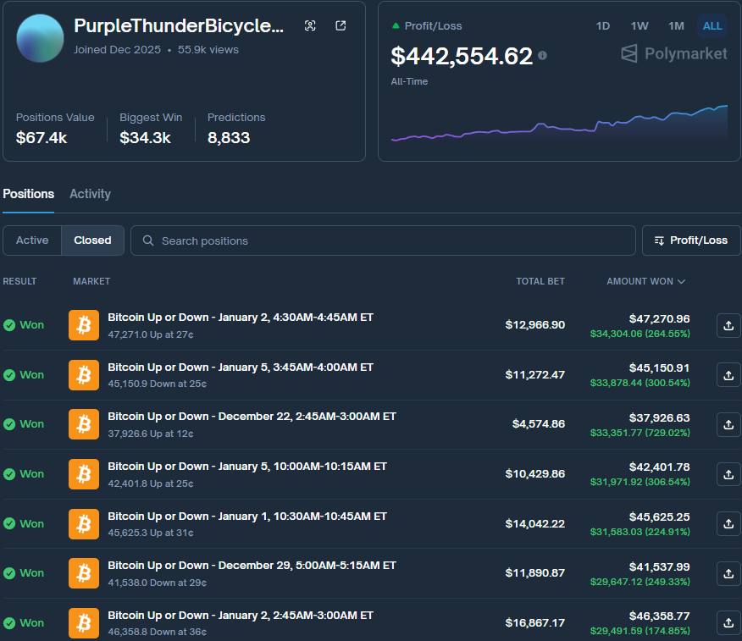Sort by the AMOUNT WON column chevron

681,281
